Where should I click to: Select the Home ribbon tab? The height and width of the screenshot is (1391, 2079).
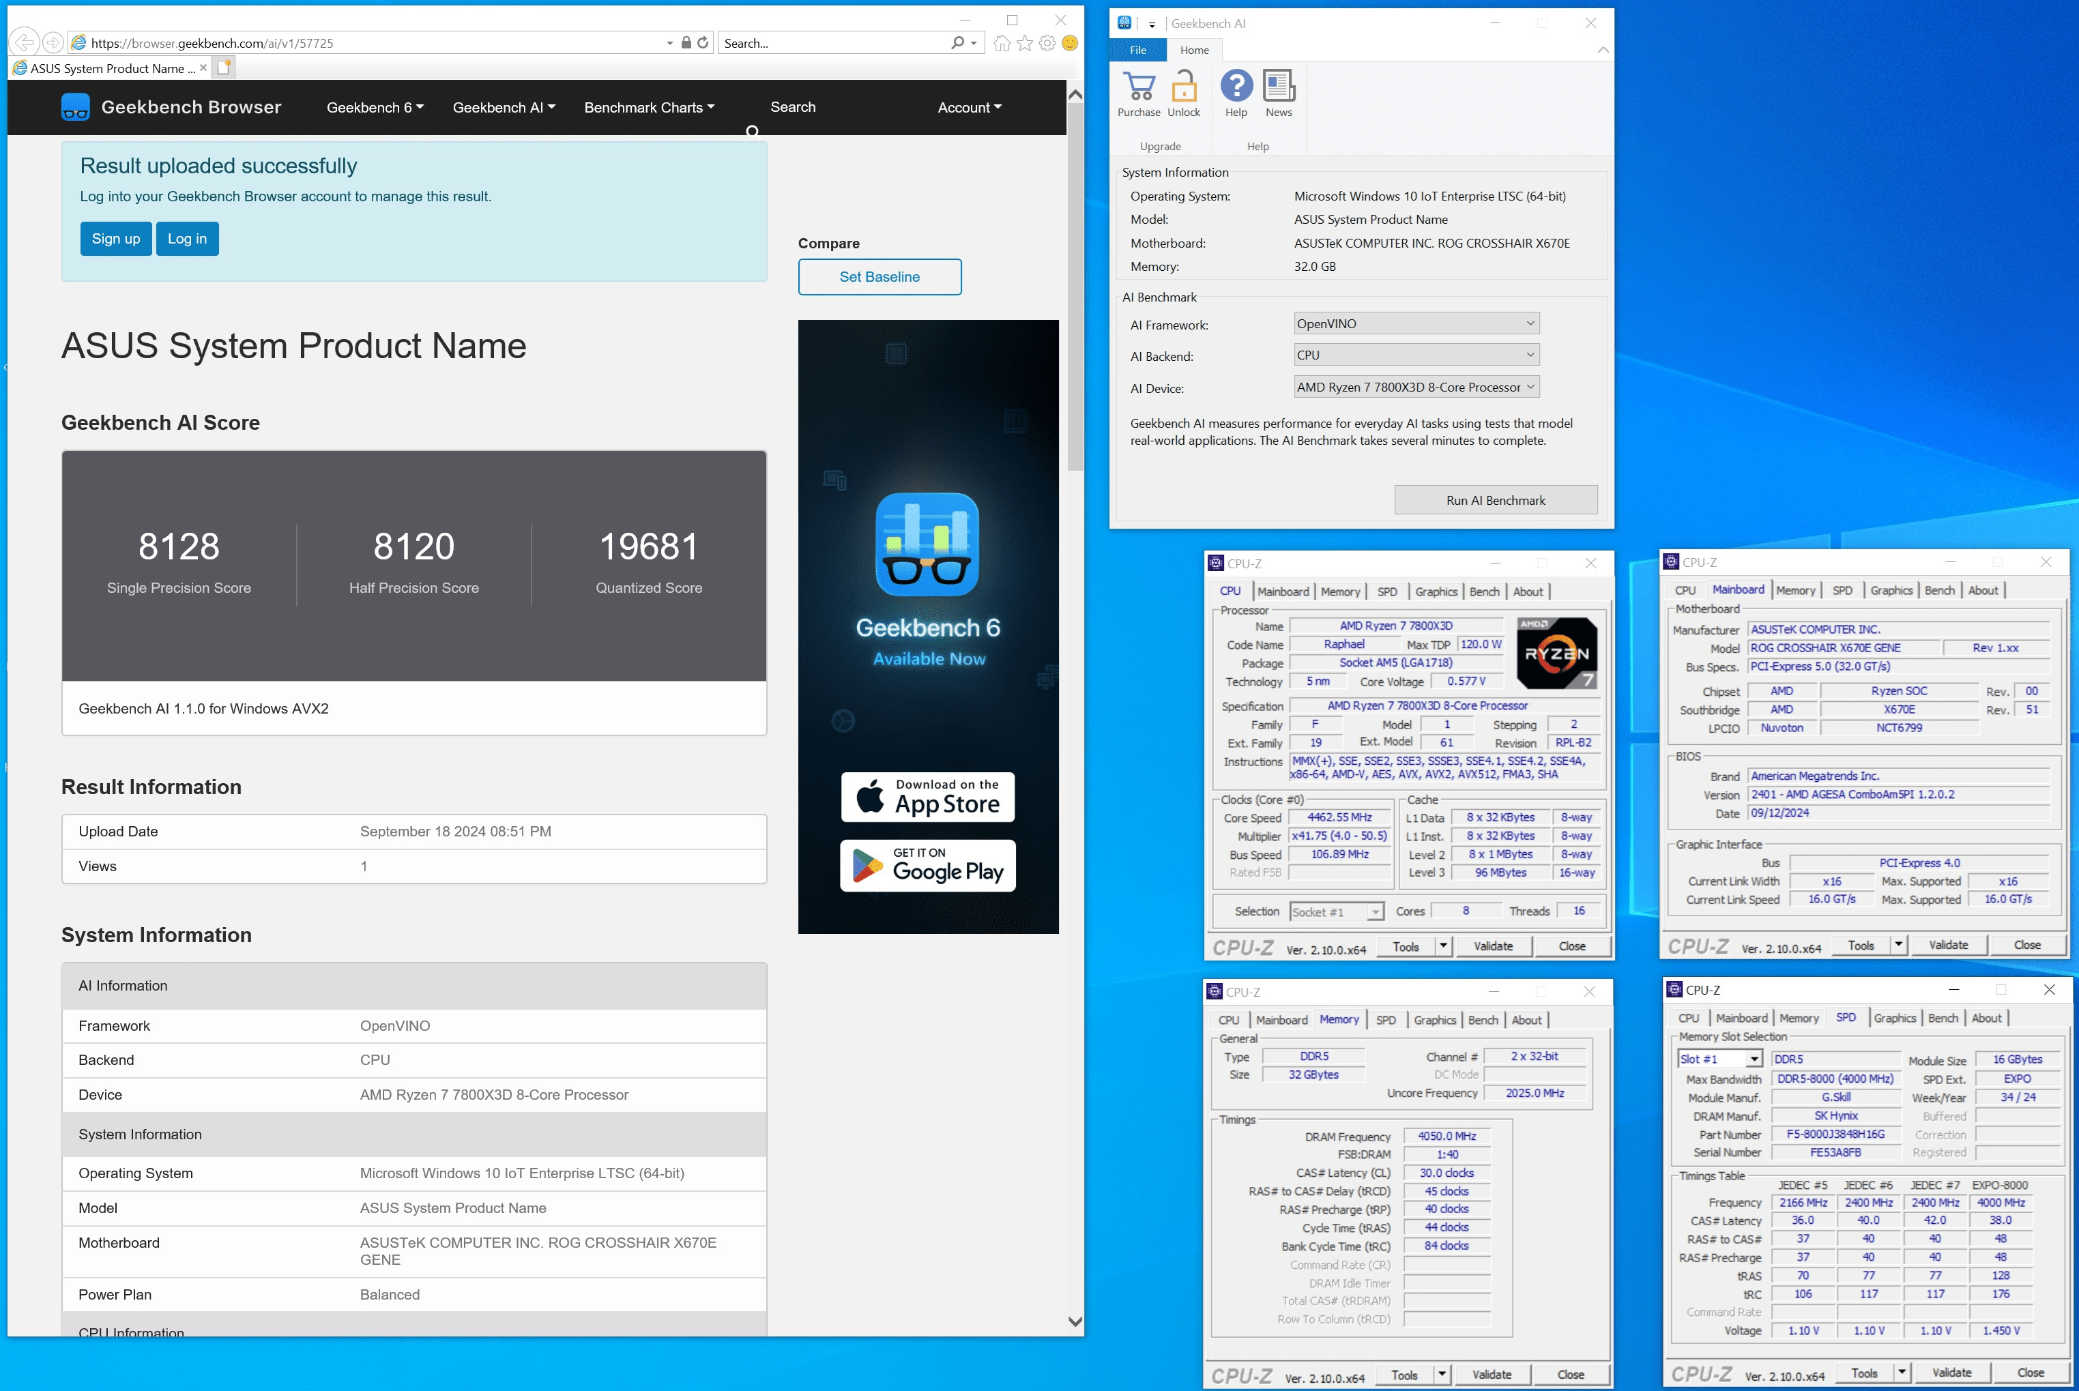(1194, 50)
